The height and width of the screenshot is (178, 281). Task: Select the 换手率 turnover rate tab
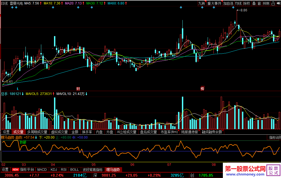pos(87,132)
